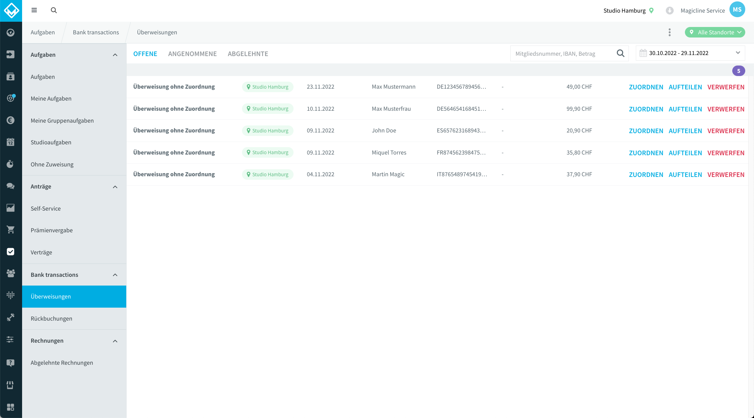Open Aufgaben breadcrumb

click(43, 32)
